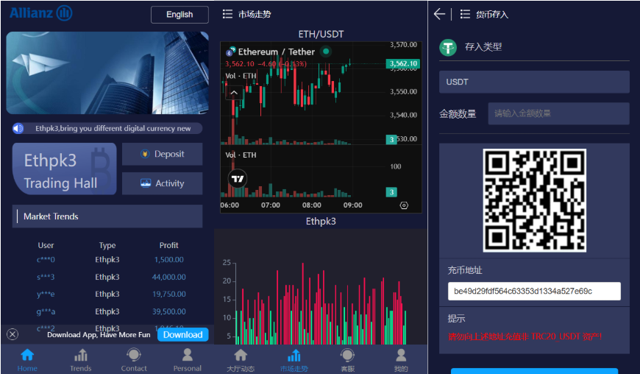Open the Personal tab
The image size is (640, 374).
187,360
